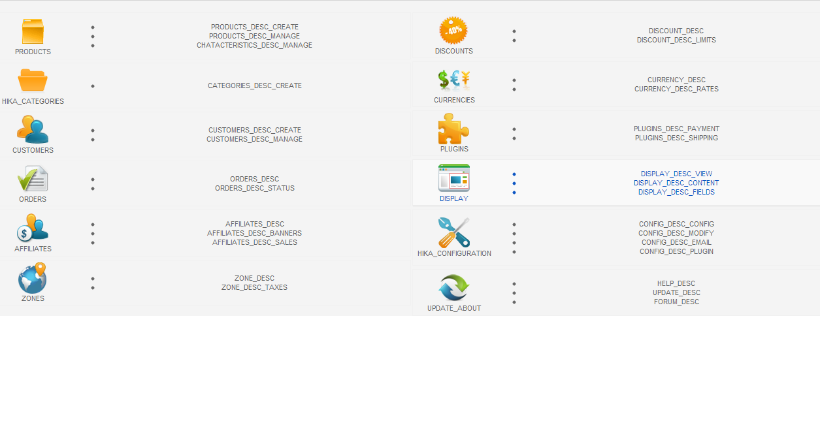The height and width of the screenshot is (423, 820).
Task: Click the PLUGINS label
Action: [x=454, y=149]
